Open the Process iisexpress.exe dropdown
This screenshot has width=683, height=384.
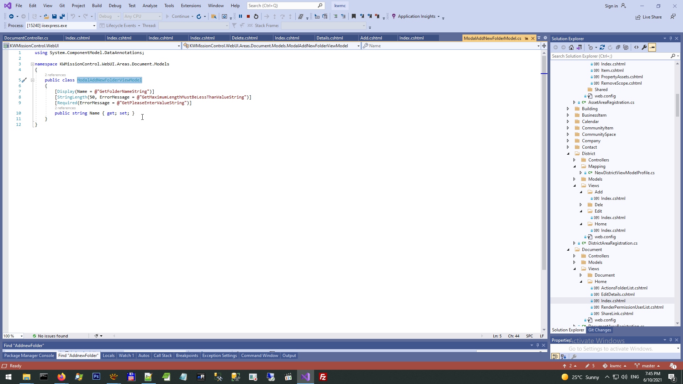[x=94, y=26]
